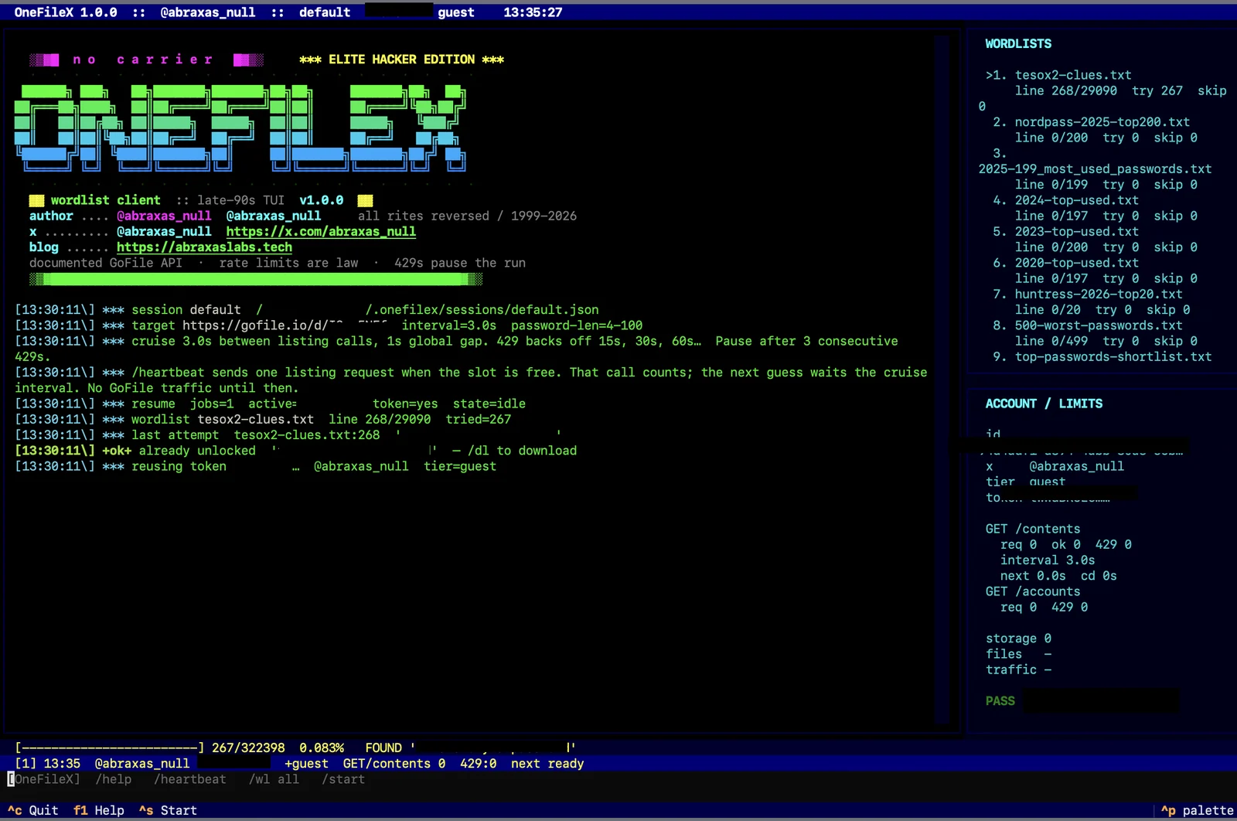Click the session default log line
This screenshot has height=821, width=1237.
[306, 310]
